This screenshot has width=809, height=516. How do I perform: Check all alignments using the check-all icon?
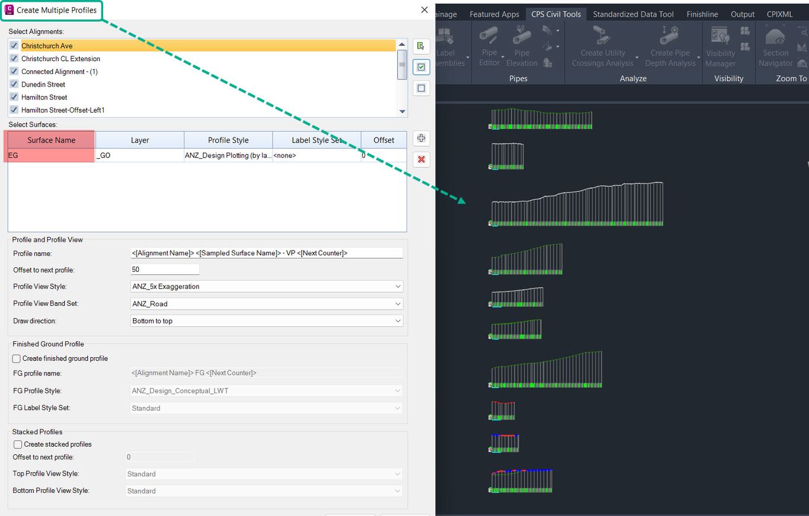pos(421,66)
